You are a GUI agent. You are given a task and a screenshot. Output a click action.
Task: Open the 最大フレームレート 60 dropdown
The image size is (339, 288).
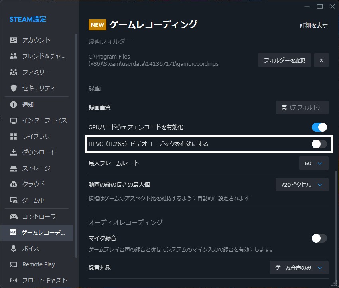point(314,163)
